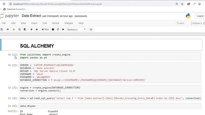Paste cells below
205x115 pixels.
(x=25, y=29)
